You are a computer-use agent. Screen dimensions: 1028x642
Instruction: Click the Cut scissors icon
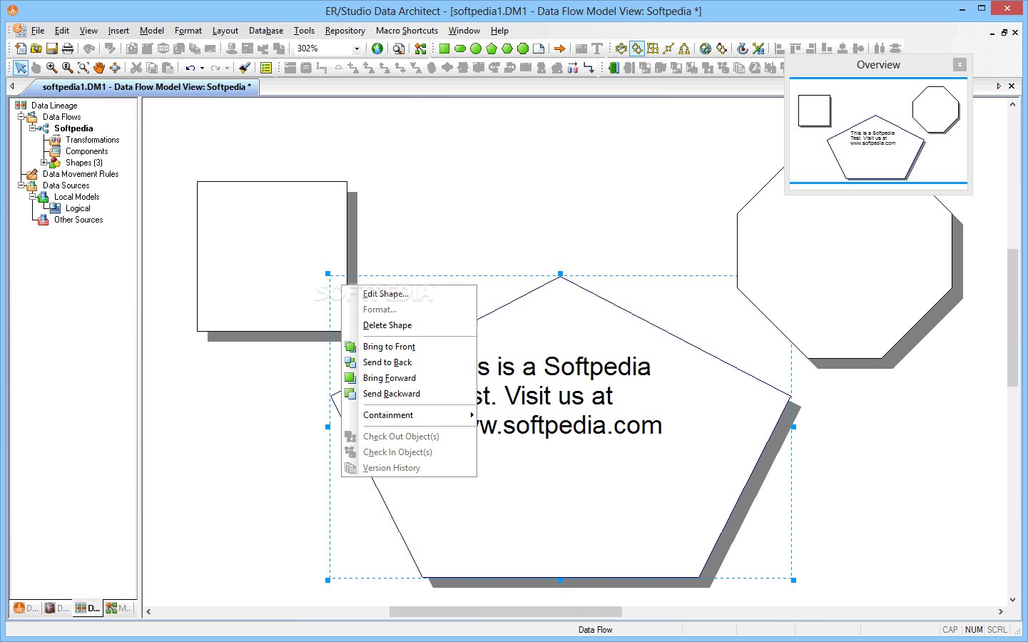click(136, 68)
